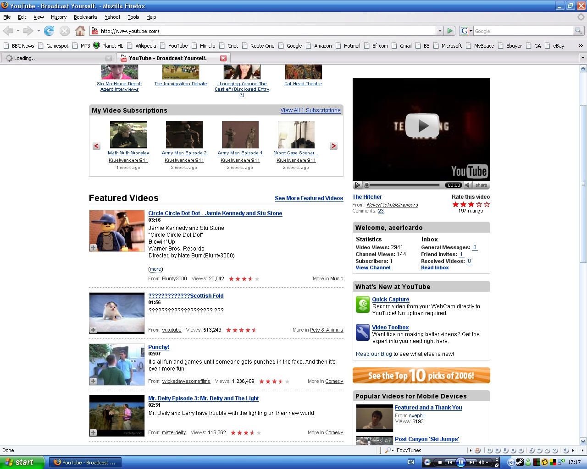The image size is (587, 469).
Task: Click the large play overlay on The Hitcher video
Action: (x=422, y=125)
